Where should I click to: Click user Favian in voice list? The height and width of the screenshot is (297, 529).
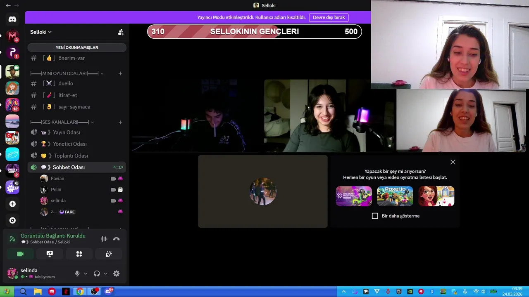pyautogui.click(x=81, y=179)
